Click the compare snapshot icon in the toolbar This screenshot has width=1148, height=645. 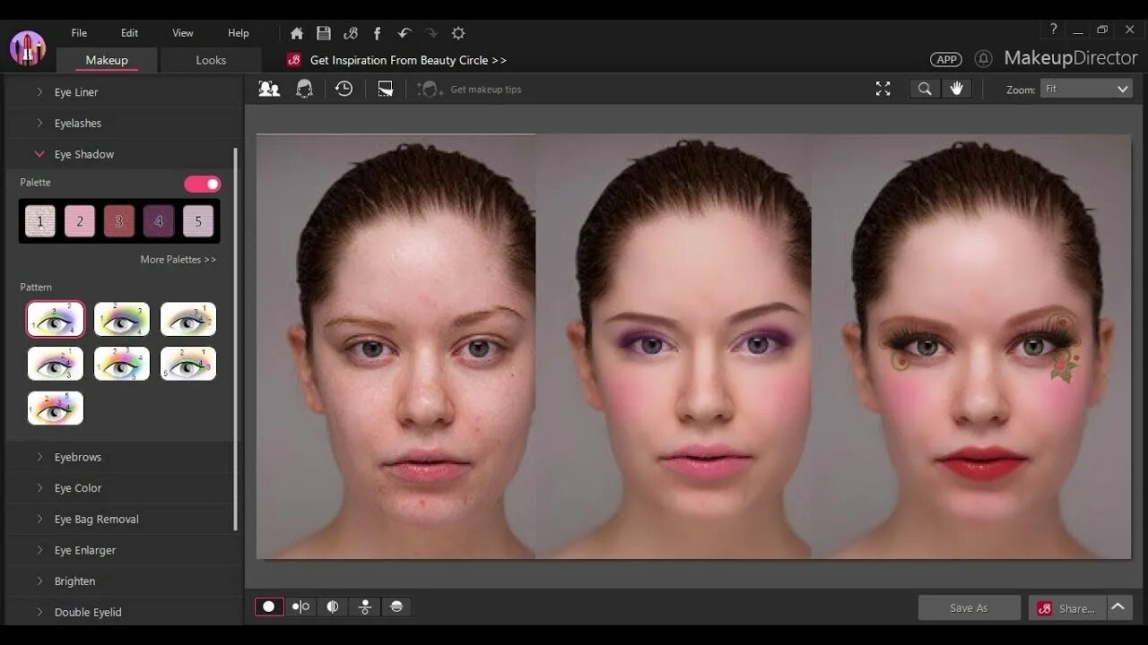pos(386,89)
